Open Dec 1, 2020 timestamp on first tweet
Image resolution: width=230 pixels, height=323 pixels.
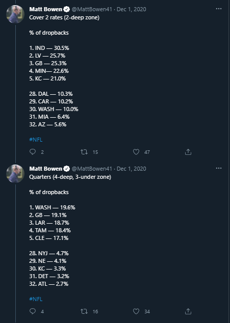click(132, 9)
